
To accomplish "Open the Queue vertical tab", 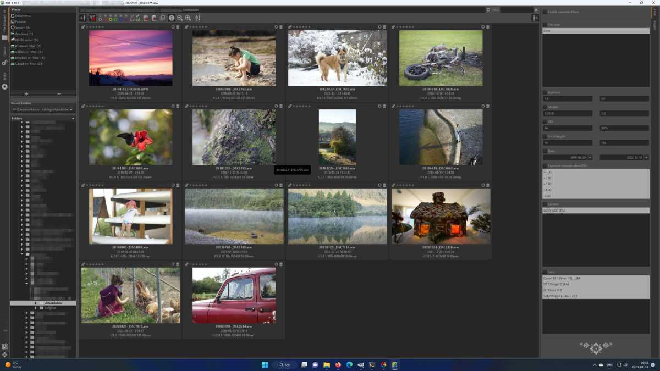I will pyautogui.click(x=4, y=52).
